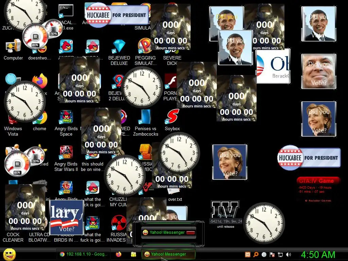Image resolution: width=348 pixels, height=261 pixels.
Task: Open the yellow folder icon on the taskbar
Action: (133, 254)
